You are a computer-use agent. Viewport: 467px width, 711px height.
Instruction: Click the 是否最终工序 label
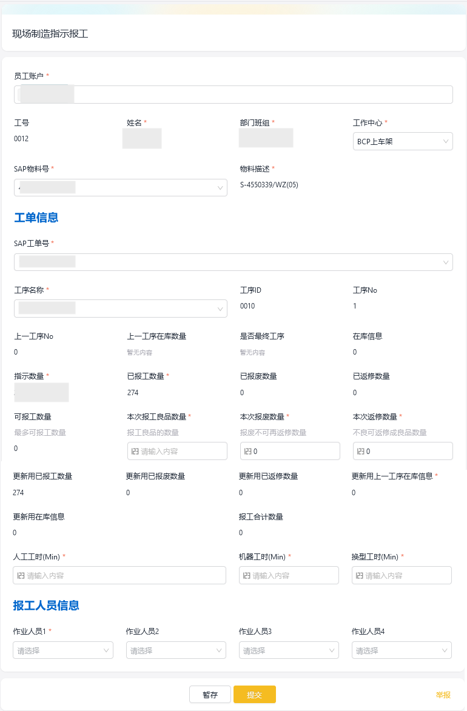pyautogui.click(x=263, y=336)
